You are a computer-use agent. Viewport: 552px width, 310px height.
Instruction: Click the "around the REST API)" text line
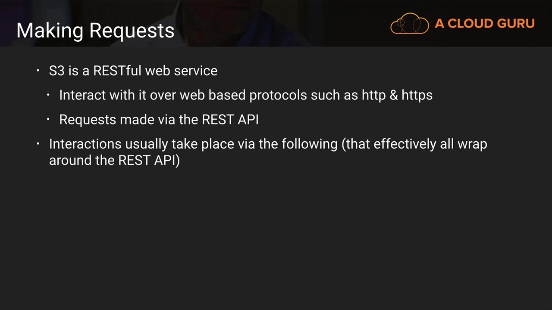[114, 160]
